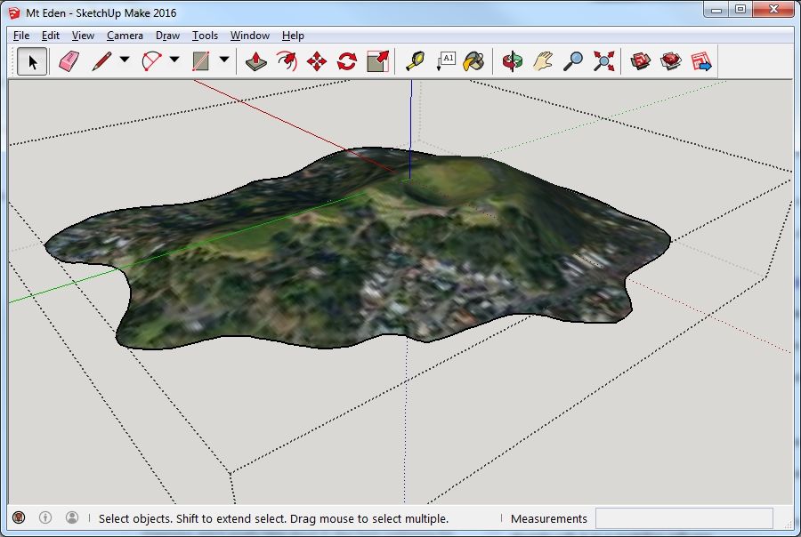Open the Camera menu

(125, 36)
